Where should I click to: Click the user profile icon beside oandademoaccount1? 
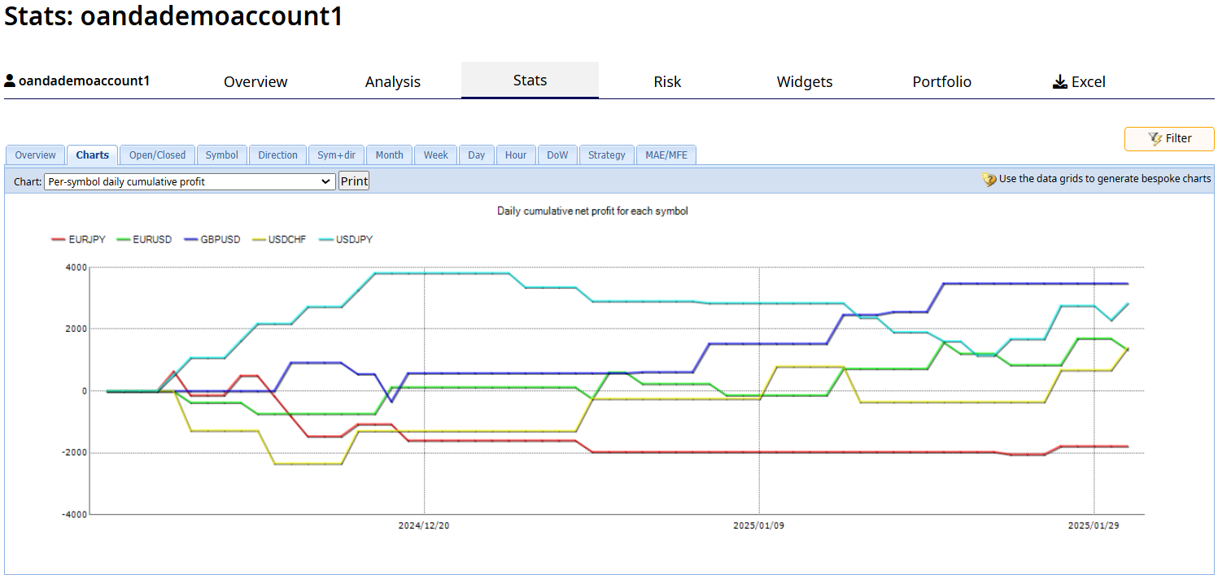click(10, 81)
